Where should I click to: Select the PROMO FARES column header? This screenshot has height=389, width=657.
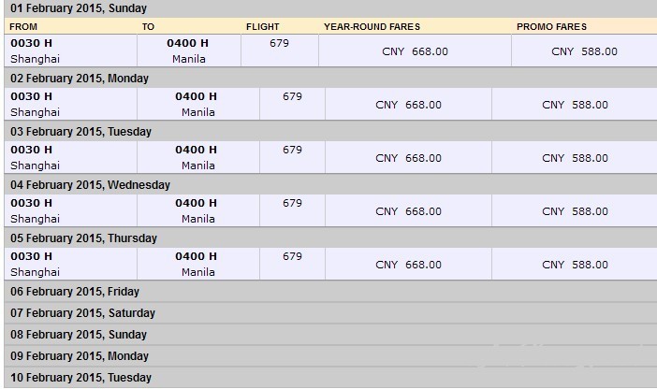tap(551, 27)
